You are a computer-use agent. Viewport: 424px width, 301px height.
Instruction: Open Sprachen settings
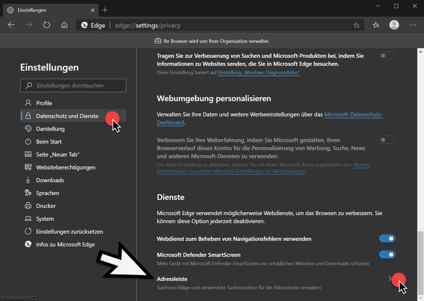coord(73,193)
